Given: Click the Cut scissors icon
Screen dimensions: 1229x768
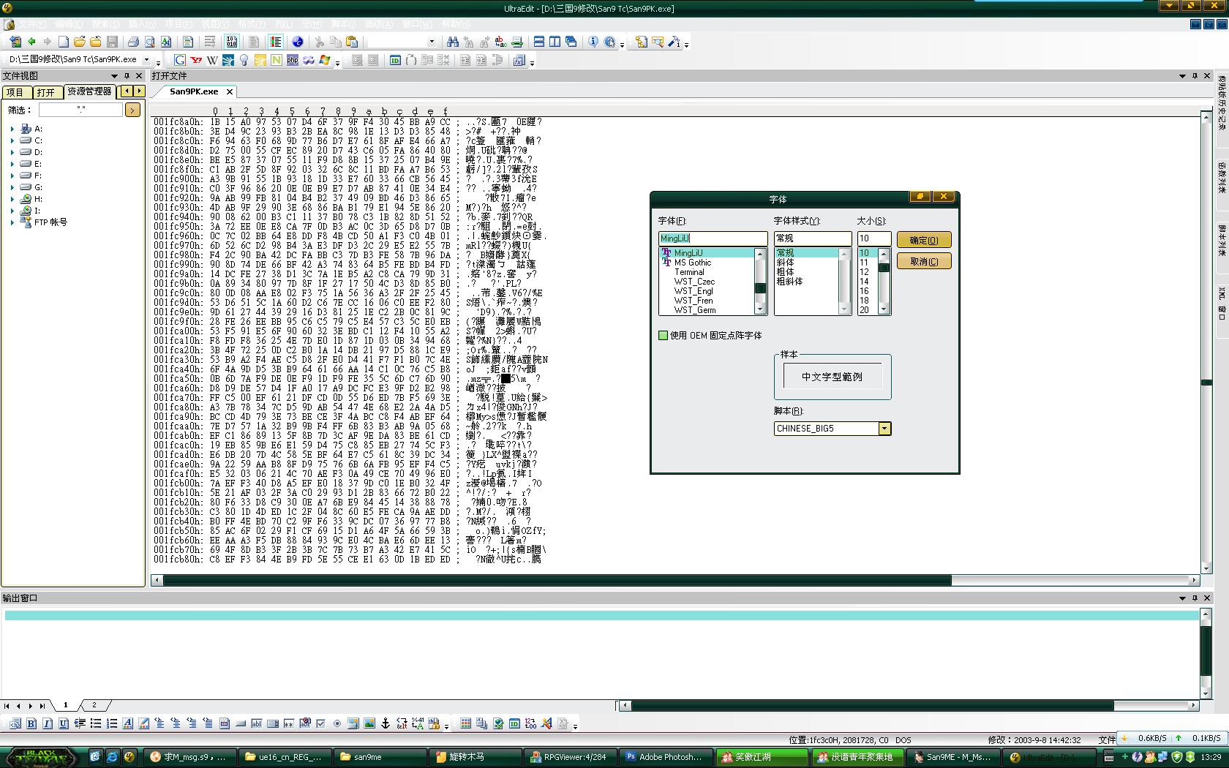Looking at the screenshot, I should tap(320, 42).
